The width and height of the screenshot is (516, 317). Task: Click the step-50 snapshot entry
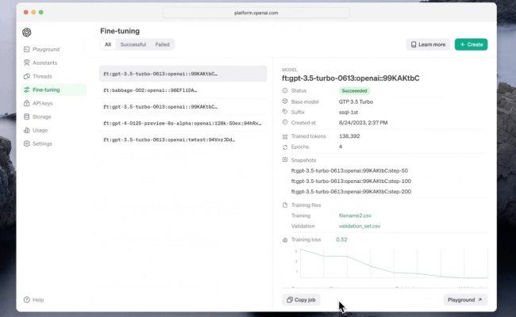[x=349, y=170]
